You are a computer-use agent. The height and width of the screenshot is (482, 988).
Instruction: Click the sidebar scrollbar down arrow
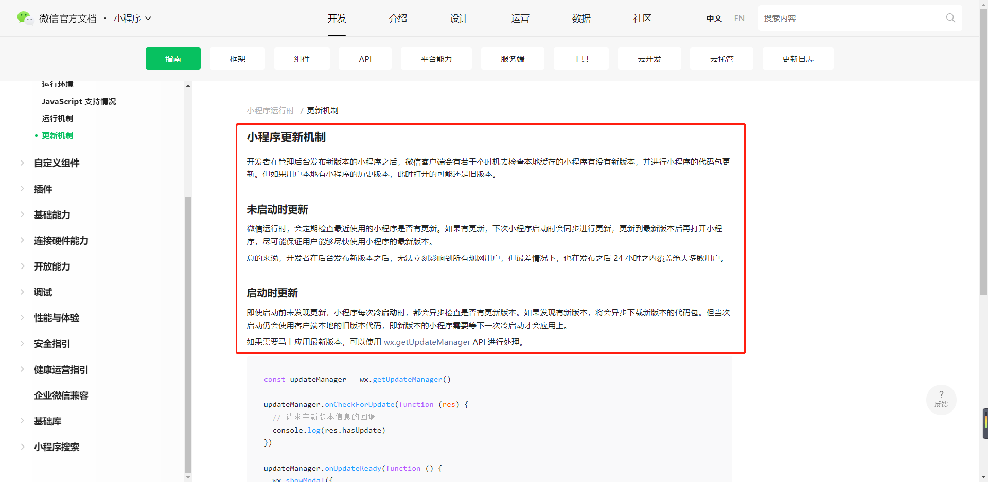point(188,477)
